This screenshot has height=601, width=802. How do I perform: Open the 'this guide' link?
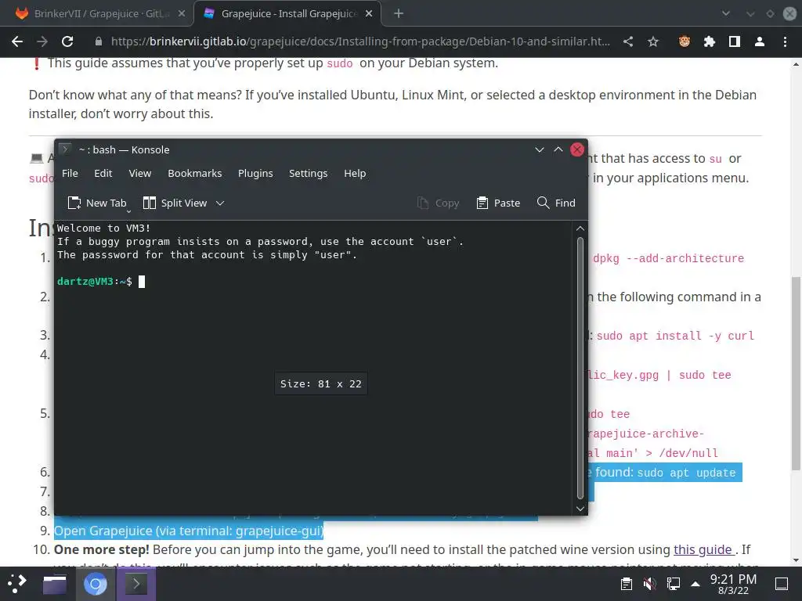coord(704,549)
